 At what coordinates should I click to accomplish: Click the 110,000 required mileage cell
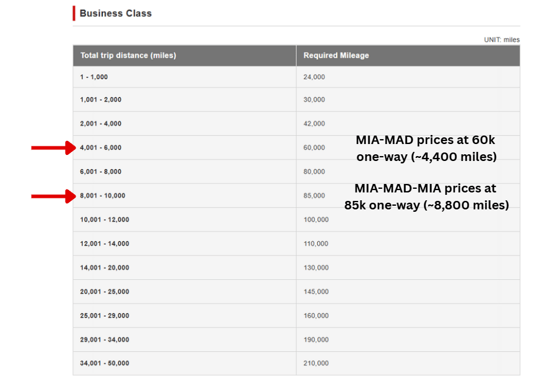[x=316, y=244]
